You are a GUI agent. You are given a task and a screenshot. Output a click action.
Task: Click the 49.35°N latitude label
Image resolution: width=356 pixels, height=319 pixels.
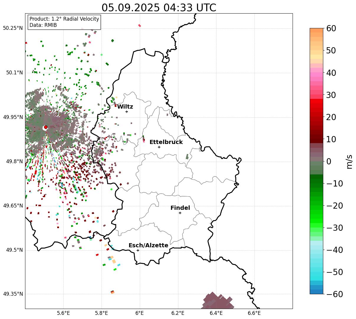(13, 294)
